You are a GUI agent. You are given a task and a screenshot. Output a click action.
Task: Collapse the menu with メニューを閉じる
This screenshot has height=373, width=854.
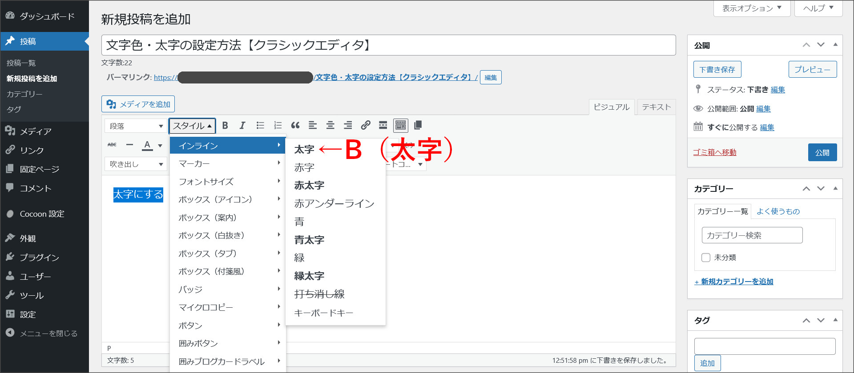(44, 333)
